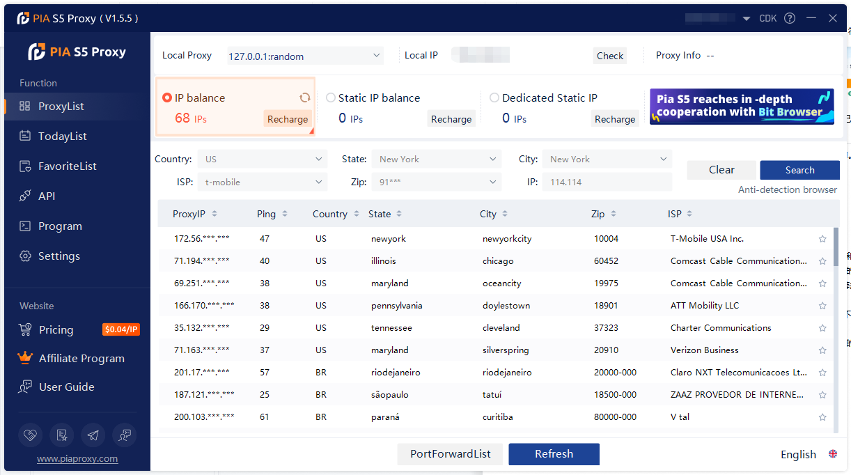This screenshot has height=475, width=851.
Task: Expand the Country dropdown showing US
Action: (x=262, y=159)
